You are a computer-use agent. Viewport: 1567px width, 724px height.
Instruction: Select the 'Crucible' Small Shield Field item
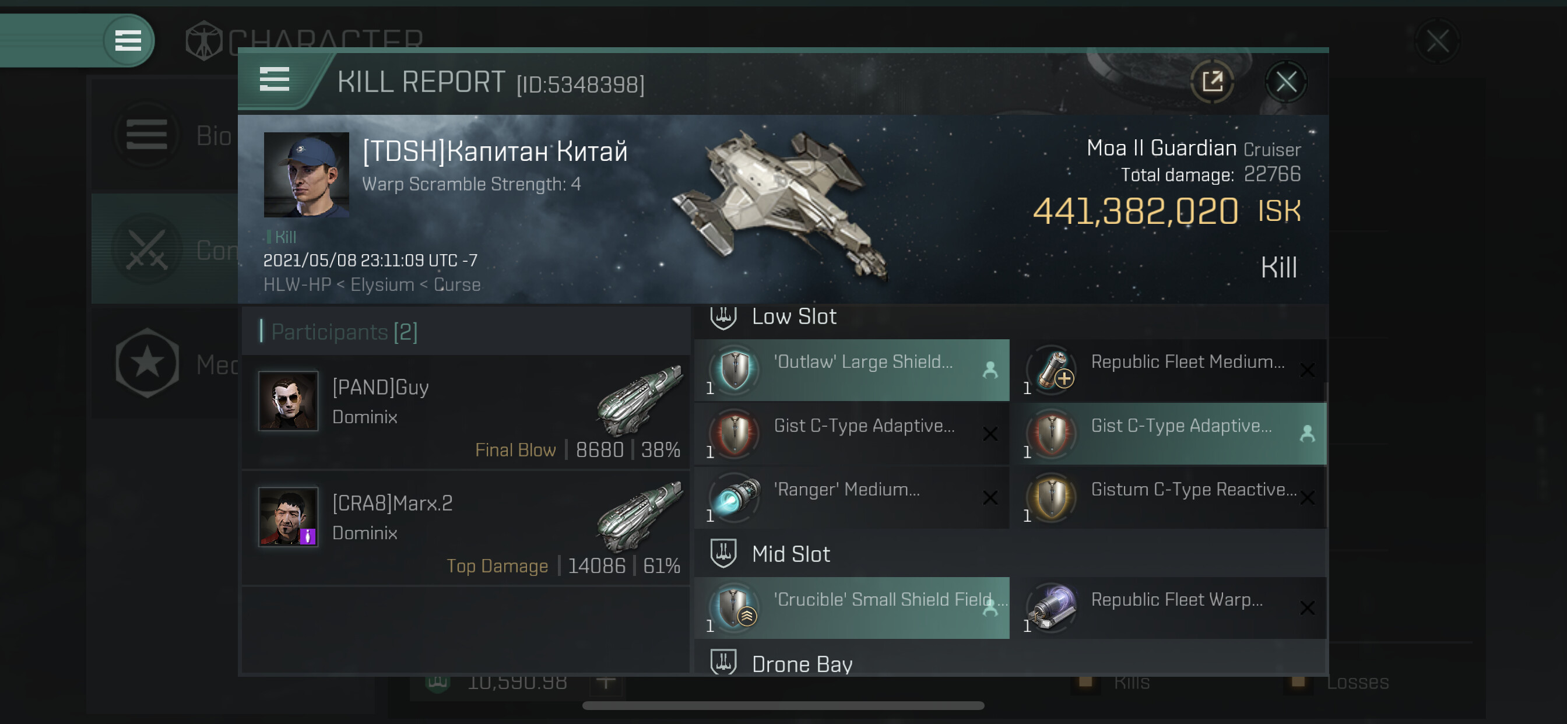852,607
